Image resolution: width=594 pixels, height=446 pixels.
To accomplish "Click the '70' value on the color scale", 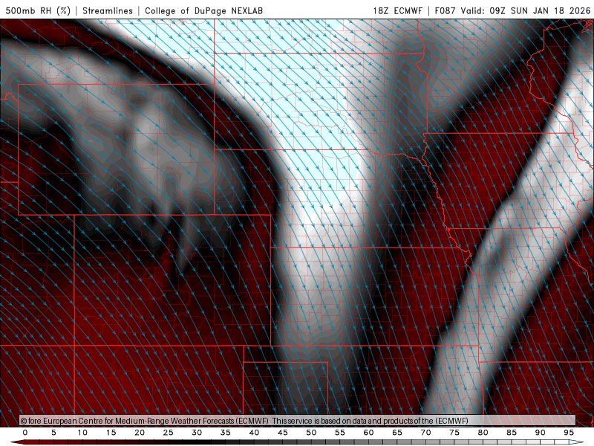I will coord(425,433).
